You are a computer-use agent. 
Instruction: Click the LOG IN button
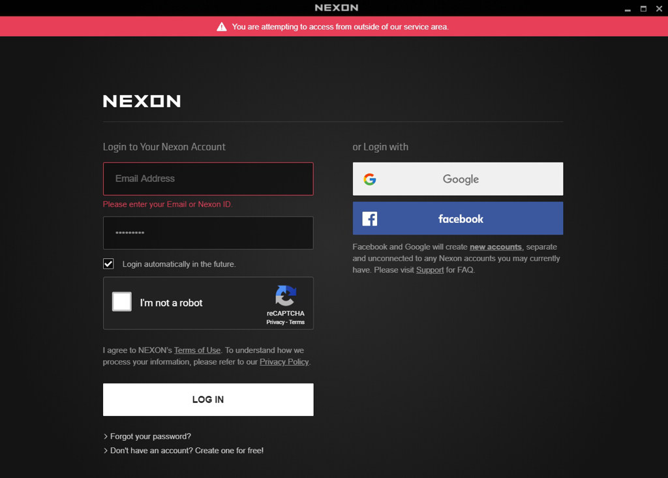pos(208,400)
